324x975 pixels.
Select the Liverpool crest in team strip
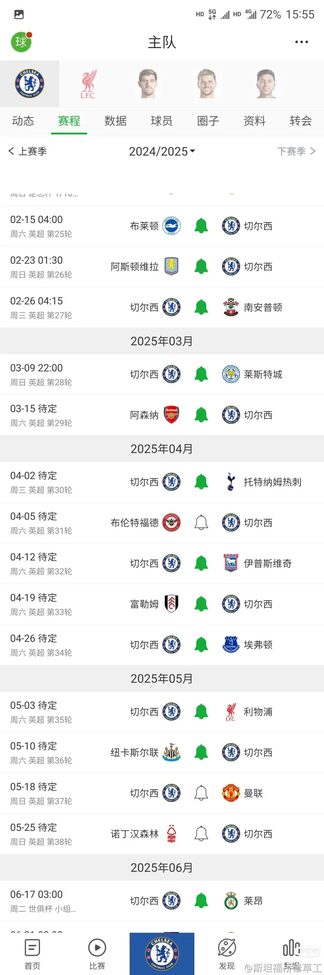[88, 84]
